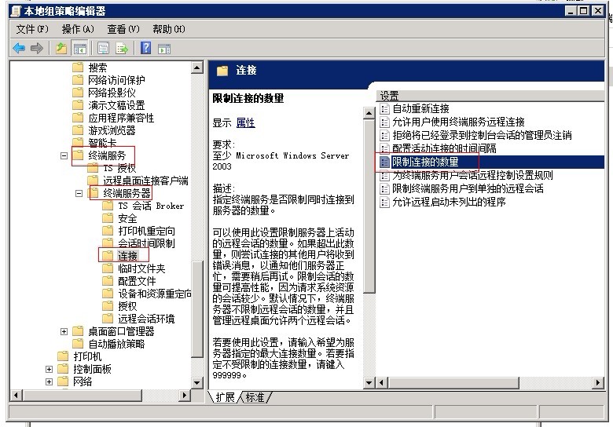
Task: Open the 查看(V) menu
Action: click(123, 29)
